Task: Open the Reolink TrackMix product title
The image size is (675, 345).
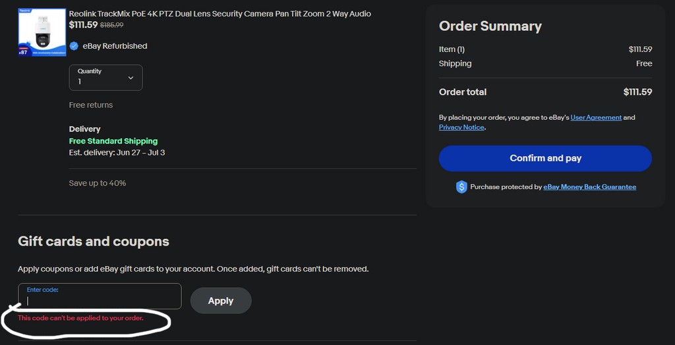Action: click(x=220, y=14)
